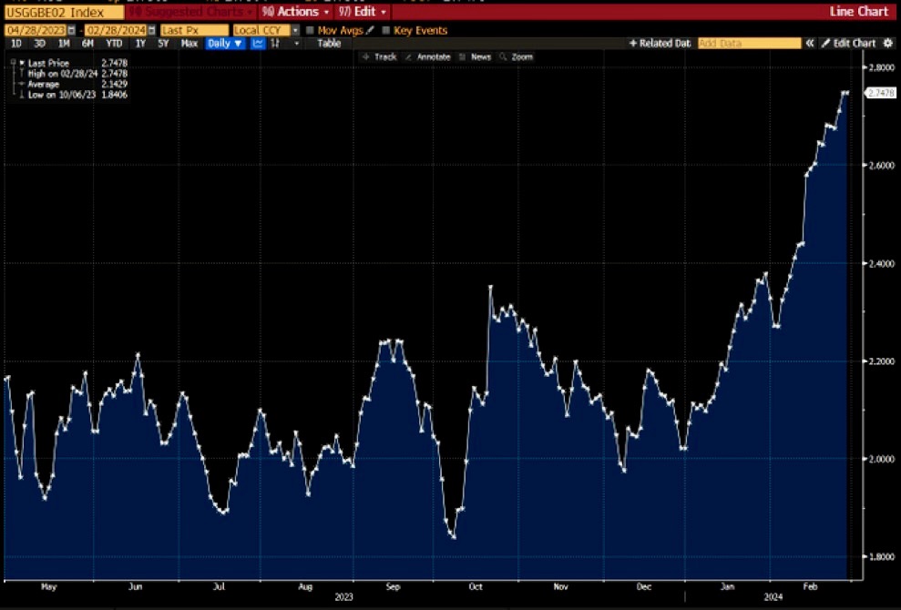Viewport: 901px width, 610px height.
Task: Open chart settings gear icon
Action: click(888, 44)
